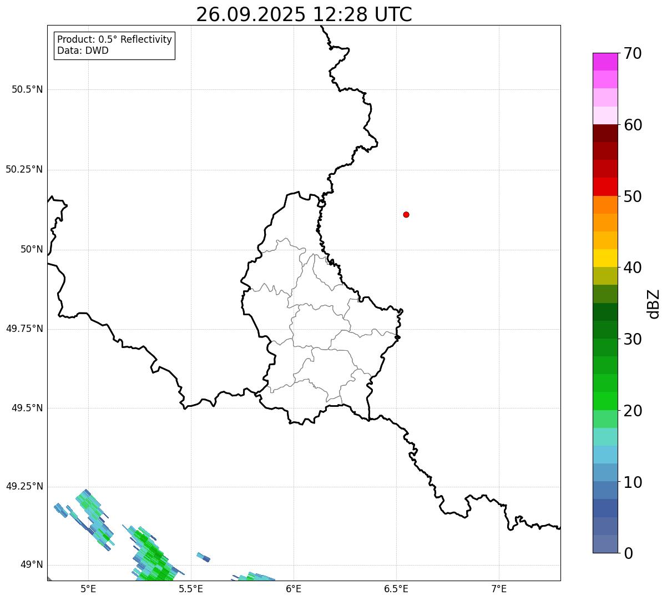Click the 'Data: DWD' text
Screen dimensions: 667x600
(x=83, y=51)
